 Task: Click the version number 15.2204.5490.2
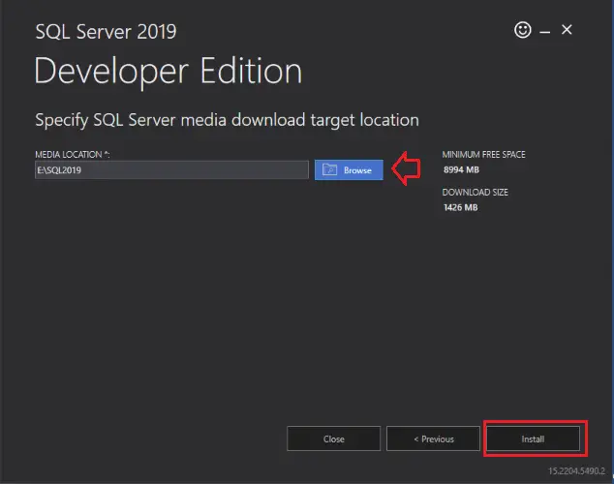(576, 470)
